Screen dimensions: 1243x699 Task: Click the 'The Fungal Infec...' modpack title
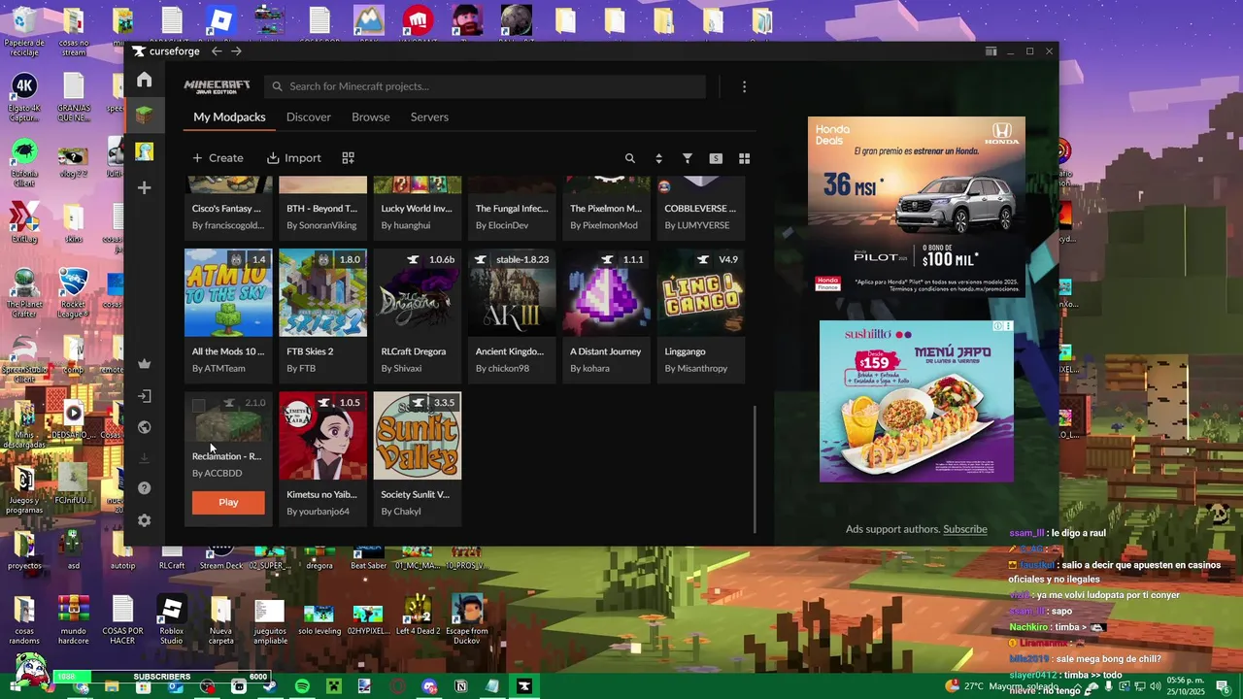pos(512,209)
